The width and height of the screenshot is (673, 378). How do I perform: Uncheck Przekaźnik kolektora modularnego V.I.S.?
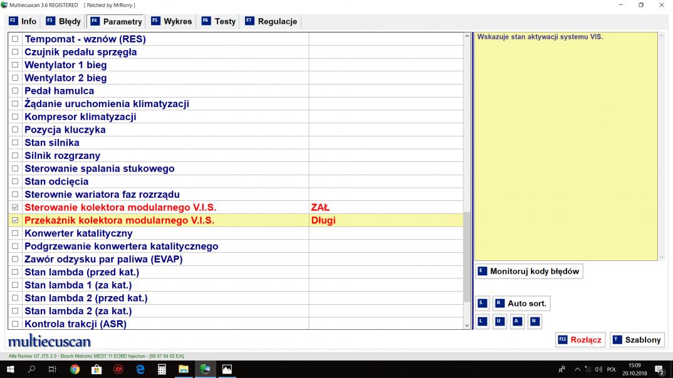[15, 220]
